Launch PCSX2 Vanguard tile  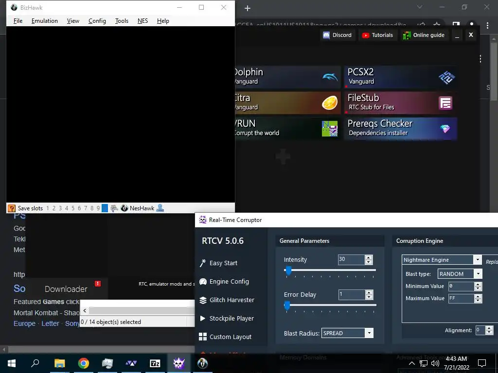[x=401, y=77]
